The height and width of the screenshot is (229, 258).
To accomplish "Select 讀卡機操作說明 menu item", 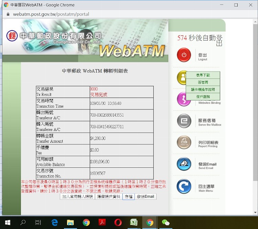I will 203,89.
